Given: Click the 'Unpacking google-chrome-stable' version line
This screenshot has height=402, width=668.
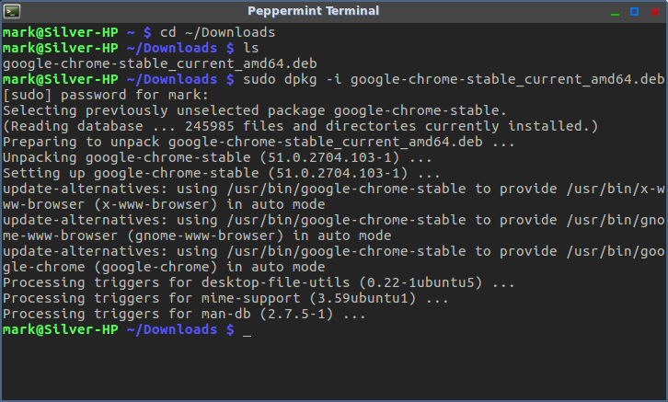Looking at the screenshot, I should 217,157.
